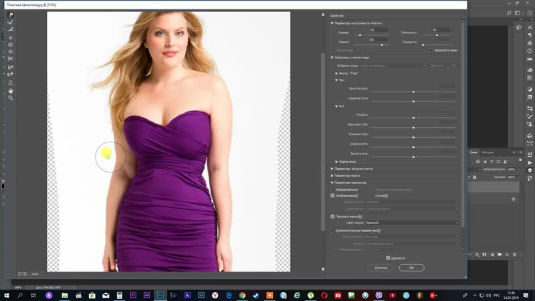Screen dimensions: 535x301
Task: Select the Twirl Clockwise tool
Action: pos(11,37)
